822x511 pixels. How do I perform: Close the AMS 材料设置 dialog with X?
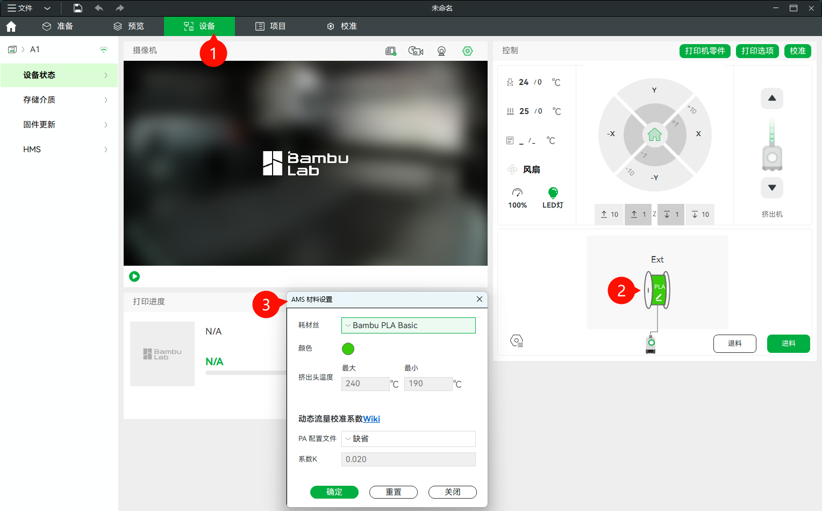[480, 299]
